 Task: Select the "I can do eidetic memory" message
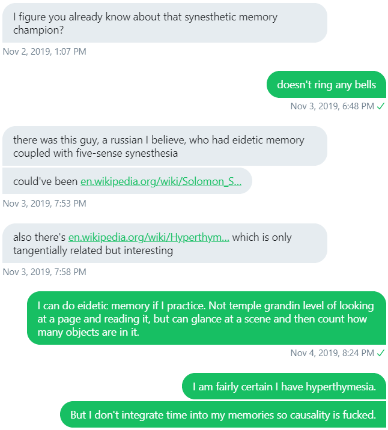coord(206,318)
